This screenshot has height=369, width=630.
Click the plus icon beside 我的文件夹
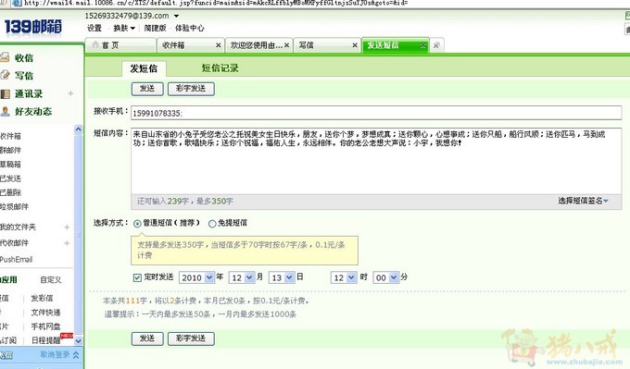[67, 227]
